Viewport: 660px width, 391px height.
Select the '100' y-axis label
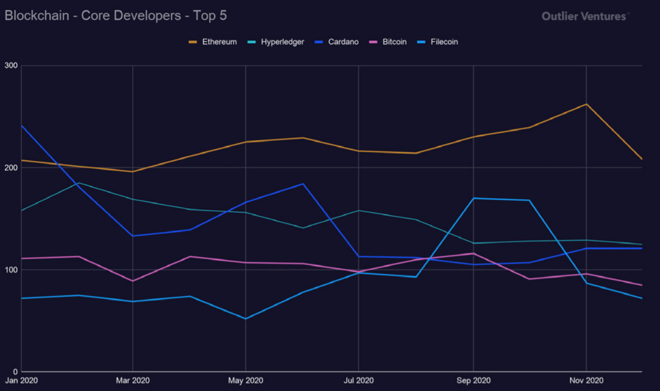[x=11, y=270]
